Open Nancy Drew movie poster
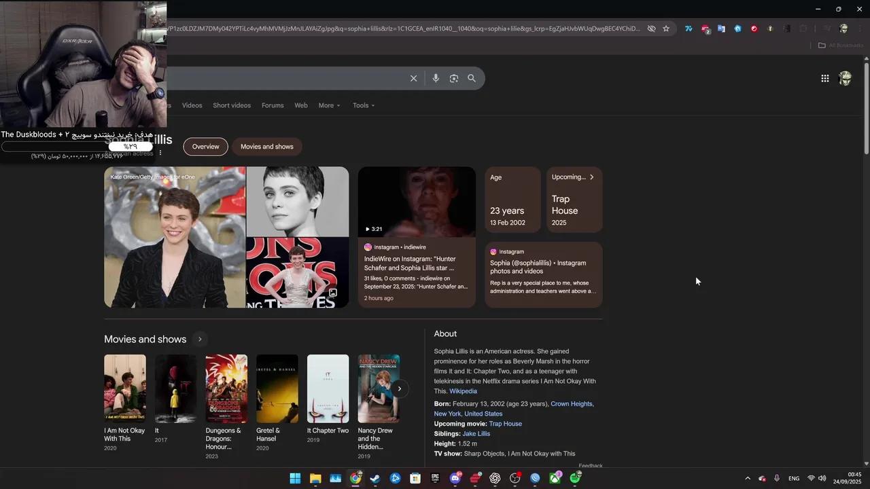Image resolution: width=870 pixels, height=489 pixels. [379, 388]
